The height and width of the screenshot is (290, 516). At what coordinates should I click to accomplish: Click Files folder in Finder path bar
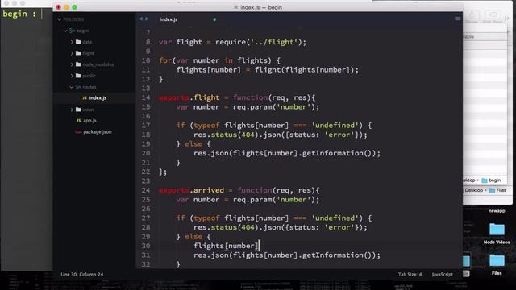click(x=498, y=190)
